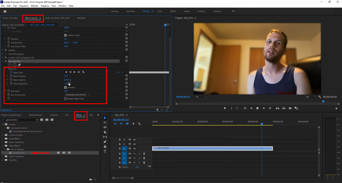Open Program monitor settings wrench

320,97
